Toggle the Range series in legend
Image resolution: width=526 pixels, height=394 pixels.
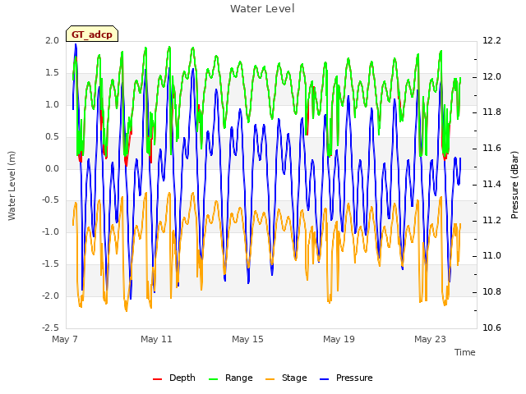point(230,378)
